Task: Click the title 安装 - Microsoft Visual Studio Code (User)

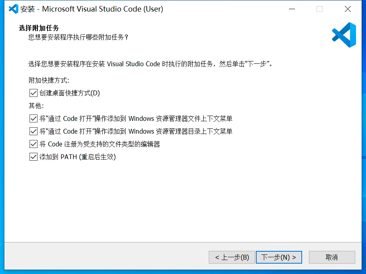Action: (92, 9)
